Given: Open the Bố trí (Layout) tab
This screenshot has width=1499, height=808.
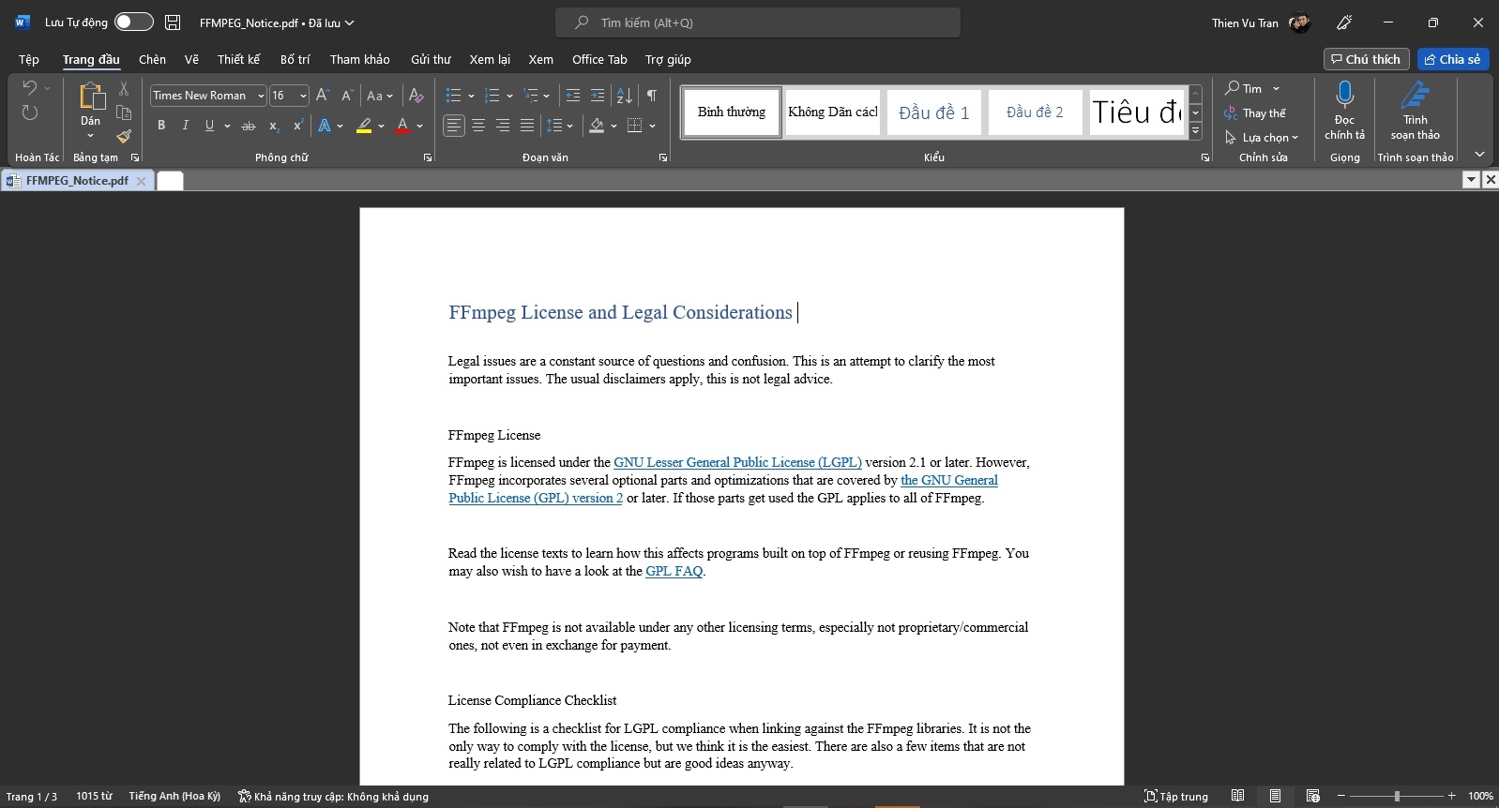Looking at the screenshot, I should (x=295, y=59).
